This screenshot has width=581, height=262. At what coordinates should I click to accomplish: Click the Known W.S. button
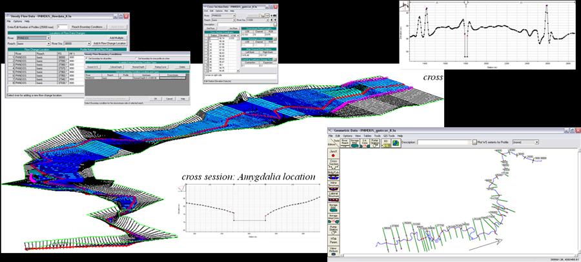92,66
